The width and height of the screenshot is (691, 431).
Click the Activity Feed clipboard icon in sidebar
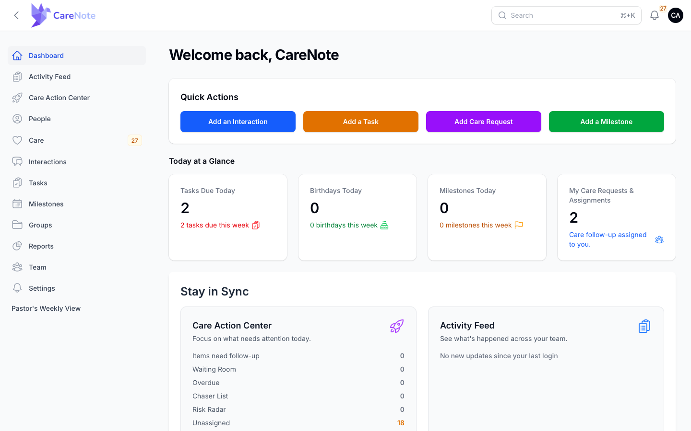17,77
